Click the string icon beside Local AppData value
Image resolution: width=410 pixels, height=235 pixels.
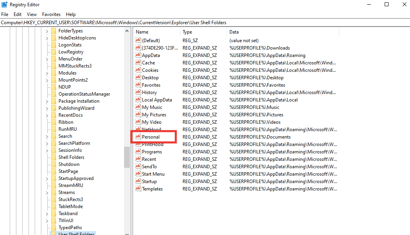click(138, 100)
